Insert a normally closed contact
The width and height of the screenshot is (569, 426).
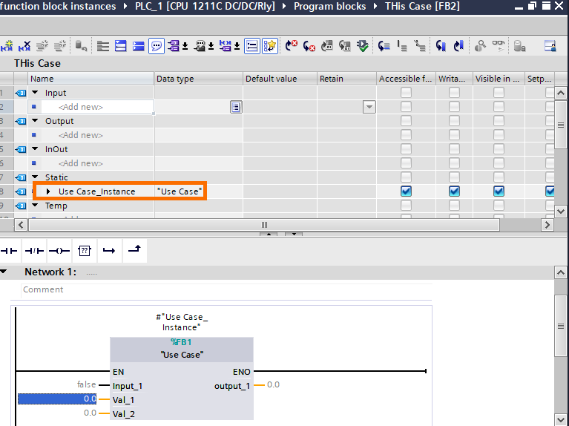pyautogui.click(x=34, y=251)
